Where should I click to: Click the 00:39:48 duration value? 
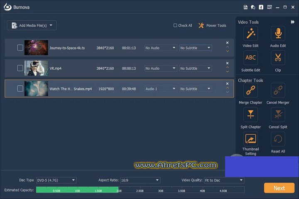click(129, 89)
